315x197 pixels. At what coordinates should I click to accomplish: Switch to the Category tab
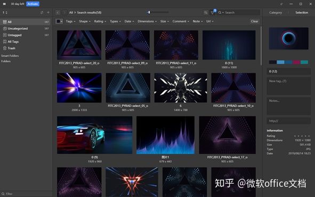pos(276,12)
